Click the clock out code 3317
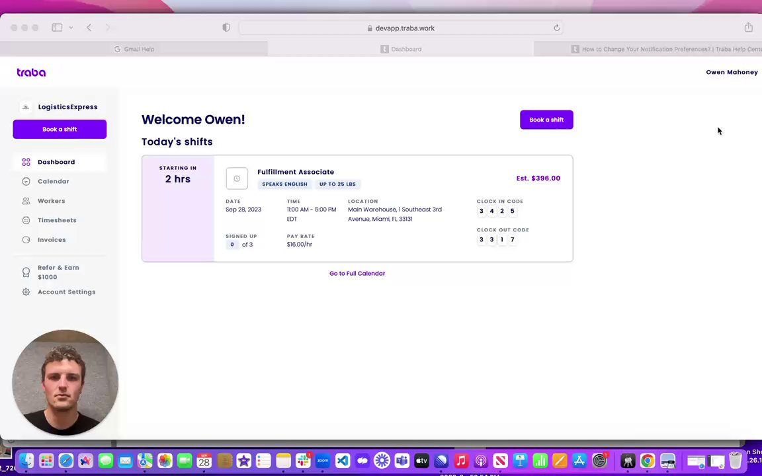This screenshot has width=762, height=476. [x=497, y=239]
